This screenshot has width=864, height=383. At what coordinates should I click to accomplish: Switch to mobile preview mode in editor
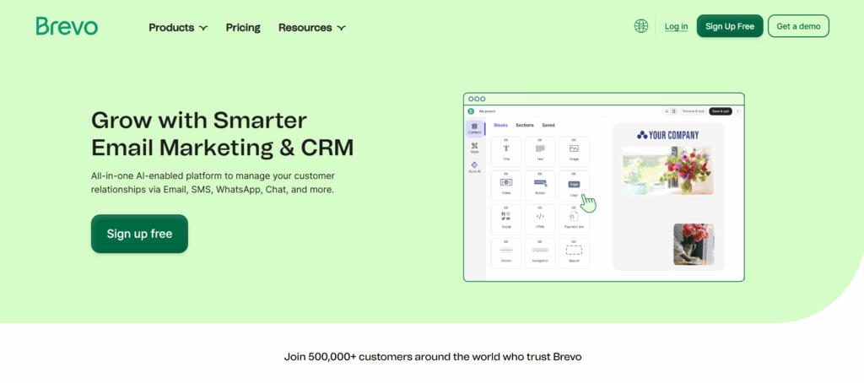tap(673, 111)
